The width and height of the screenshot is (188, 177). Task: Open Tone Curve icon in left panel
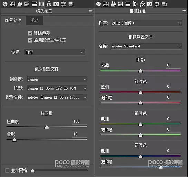[12, 4]
